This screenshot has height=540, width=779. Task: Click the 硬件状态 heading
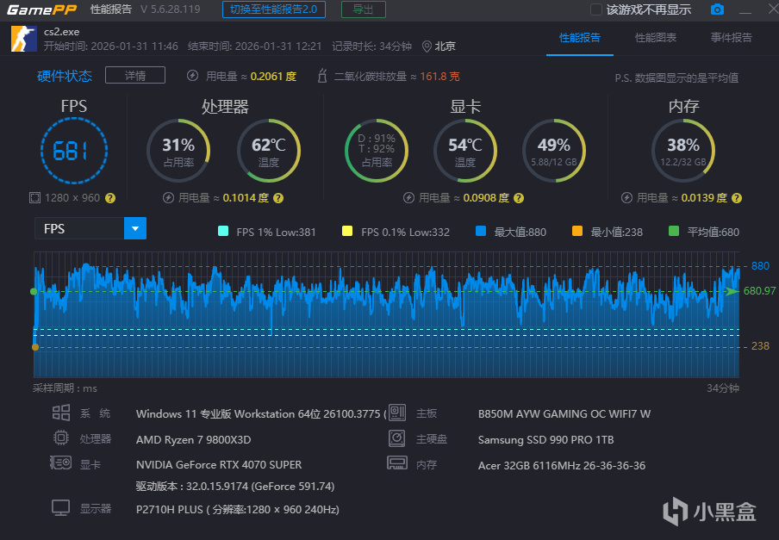(x=65, y=76)
